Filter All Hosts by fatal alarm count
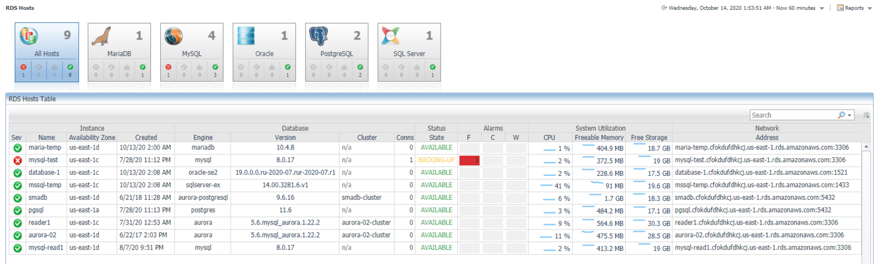This screenshot has height=264, width=878. pos(24,70)
